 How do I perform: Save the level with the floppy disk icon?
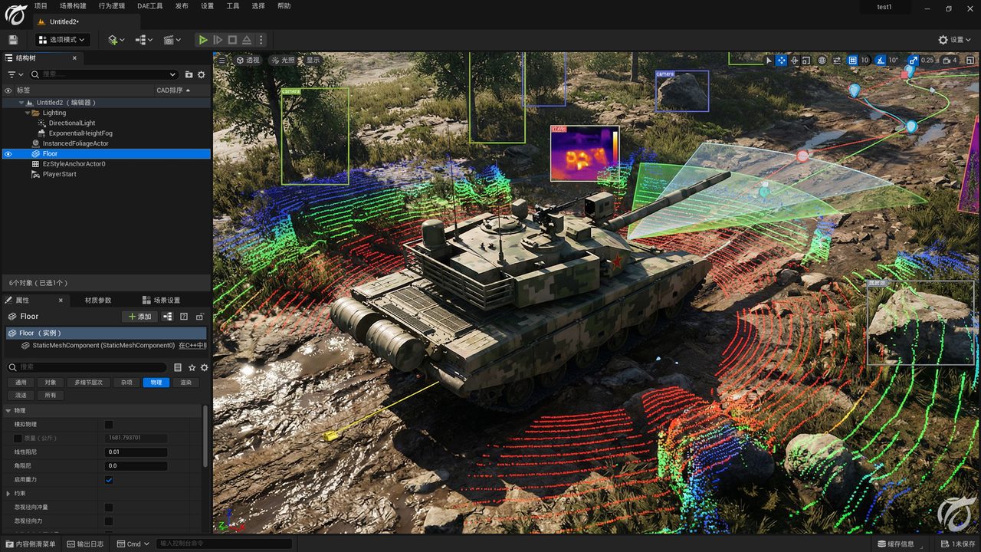[x=13, y=40]
